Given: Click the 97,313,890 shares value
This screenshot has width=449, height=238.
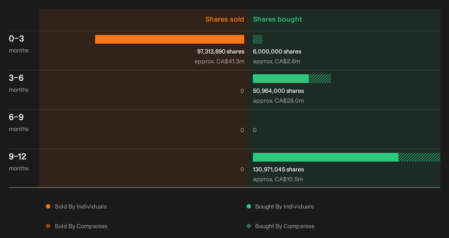Looking at the screenshot, I should [x=221, y=52].
